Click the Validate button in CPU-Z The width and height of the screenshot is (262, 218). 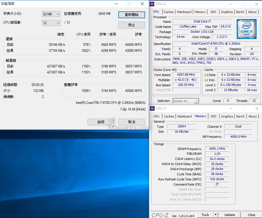point(229,215)
